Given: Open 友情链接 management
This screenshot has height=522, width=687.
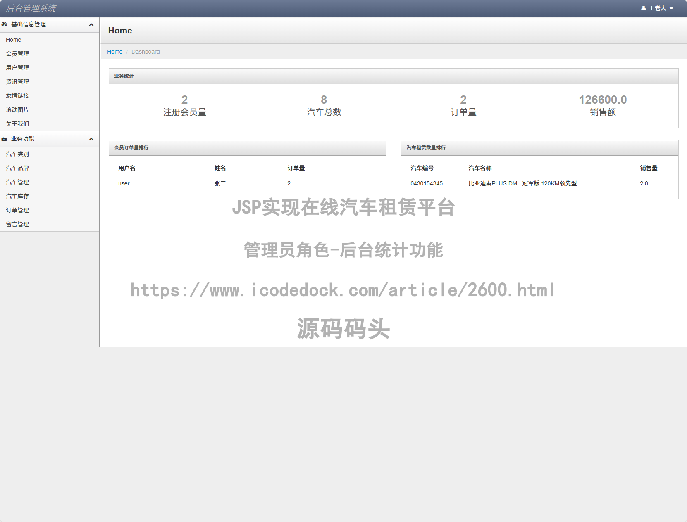Looking at the screenshot, I should pos(17,96).
